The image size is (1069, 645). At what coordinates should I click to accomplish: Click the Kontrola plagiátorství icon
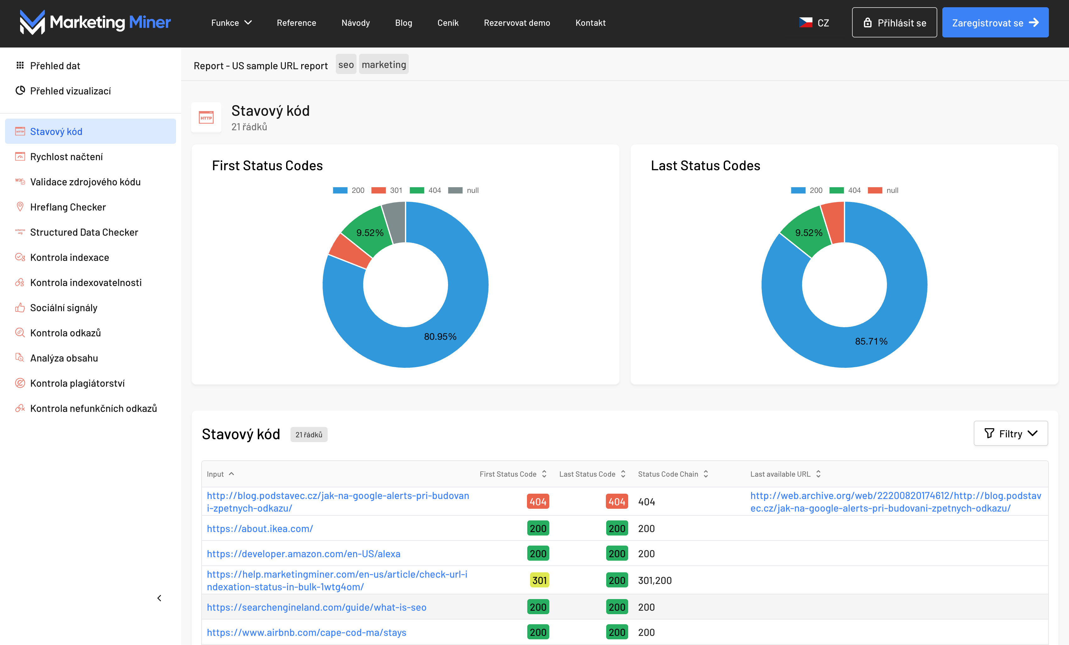(x=20, y=383)
